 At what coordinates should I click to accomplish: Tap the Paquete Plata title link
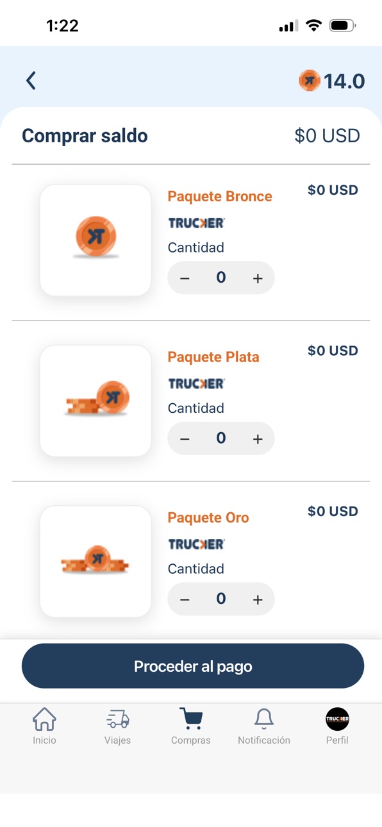click(213, 357)
